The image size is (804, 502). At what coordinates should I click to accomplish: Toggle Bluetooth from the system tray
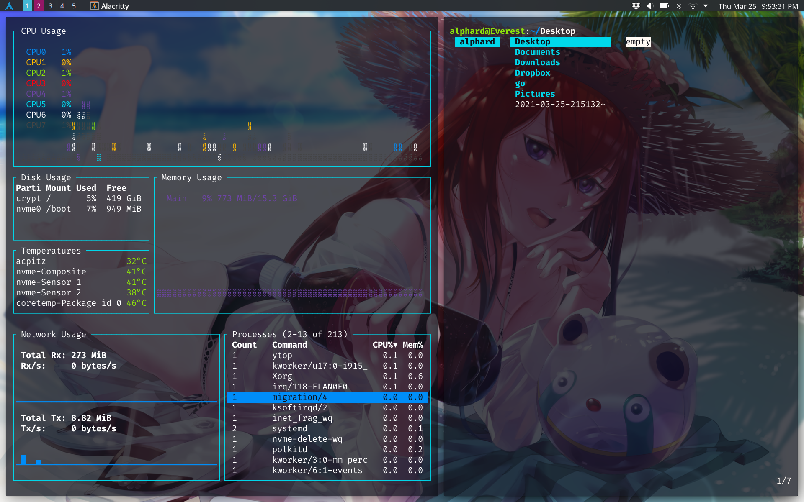click(679, 6)
